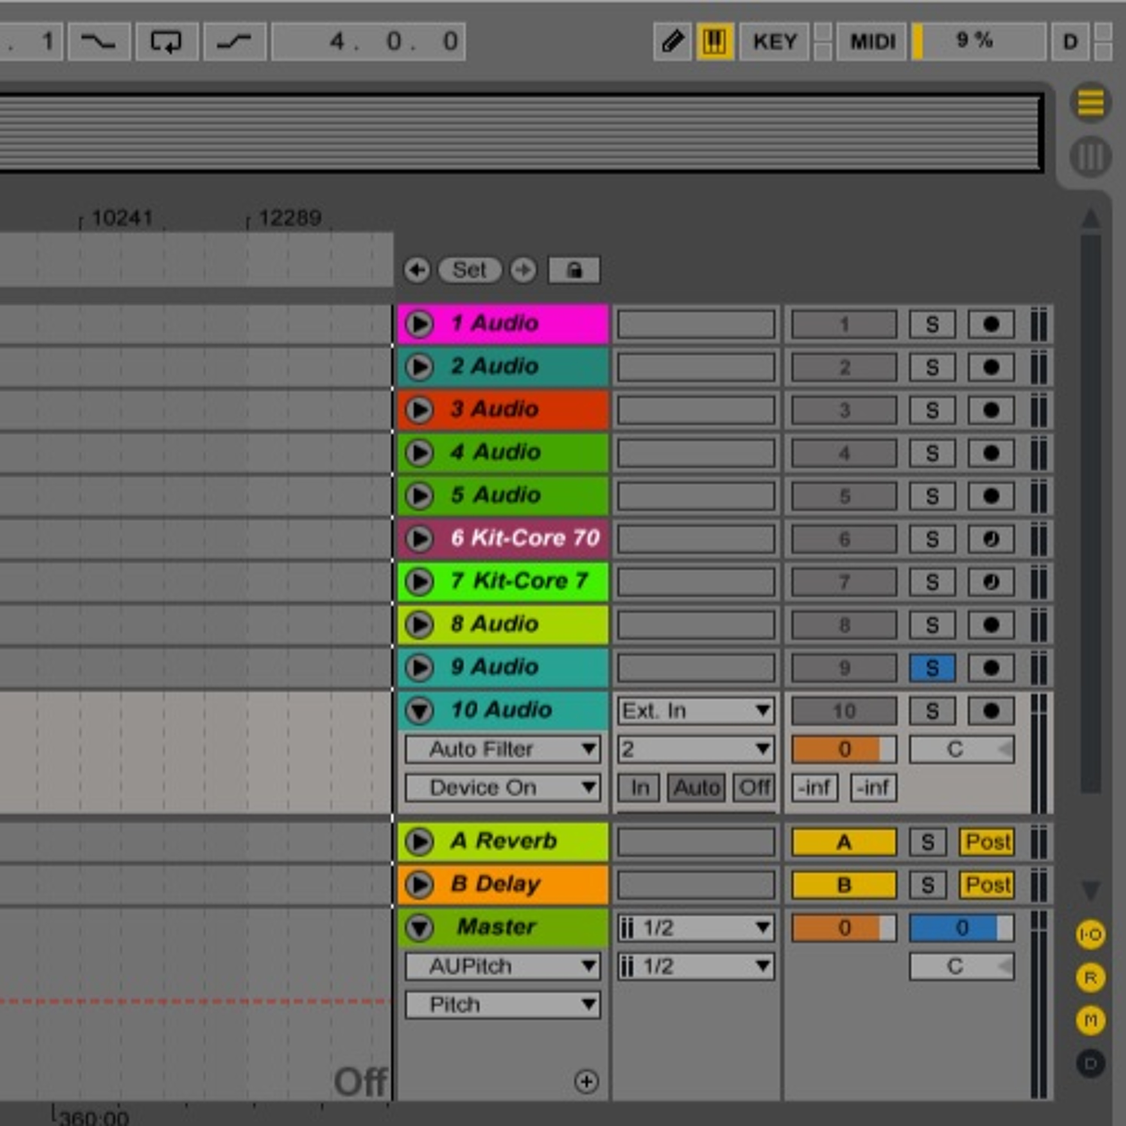Jump to previous locator arrow
The width and height of the screenshot is (1126, 1126).
[417, 270]
